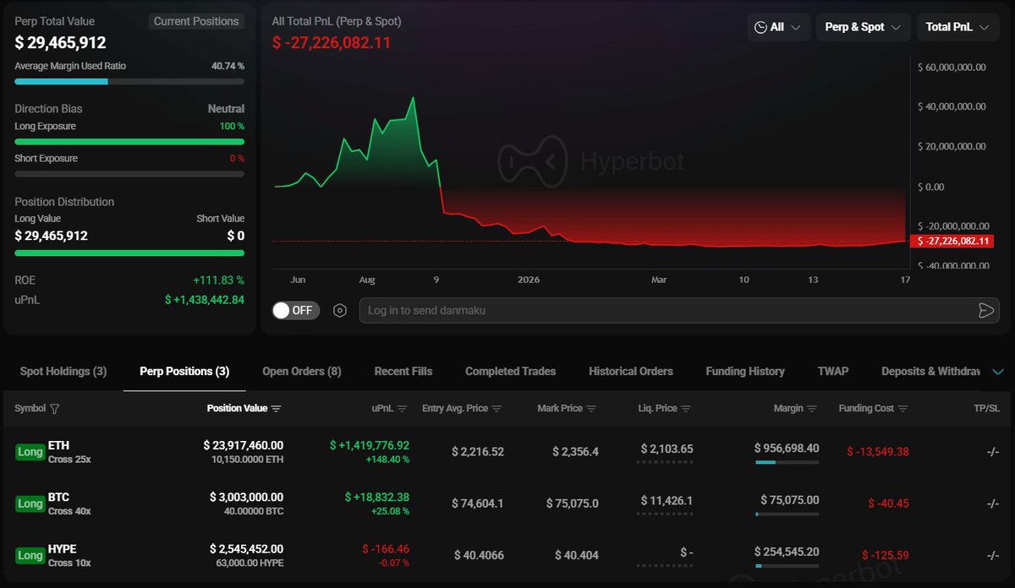Select the ETH long position symbol

point(59,444)
